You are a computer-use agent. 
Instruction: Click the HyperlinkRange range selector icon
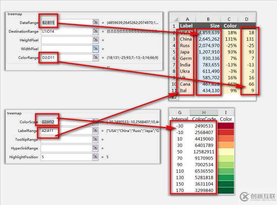click(x=95, y=148)
